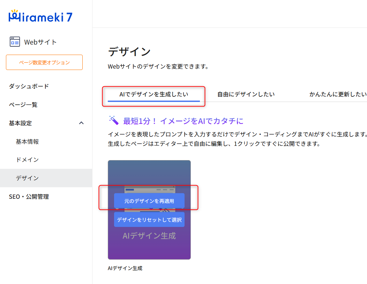Viewport: 367px width, 284px height.
Task: Click the Webサイト label in the sidebar
Action: tap(40, 42)
